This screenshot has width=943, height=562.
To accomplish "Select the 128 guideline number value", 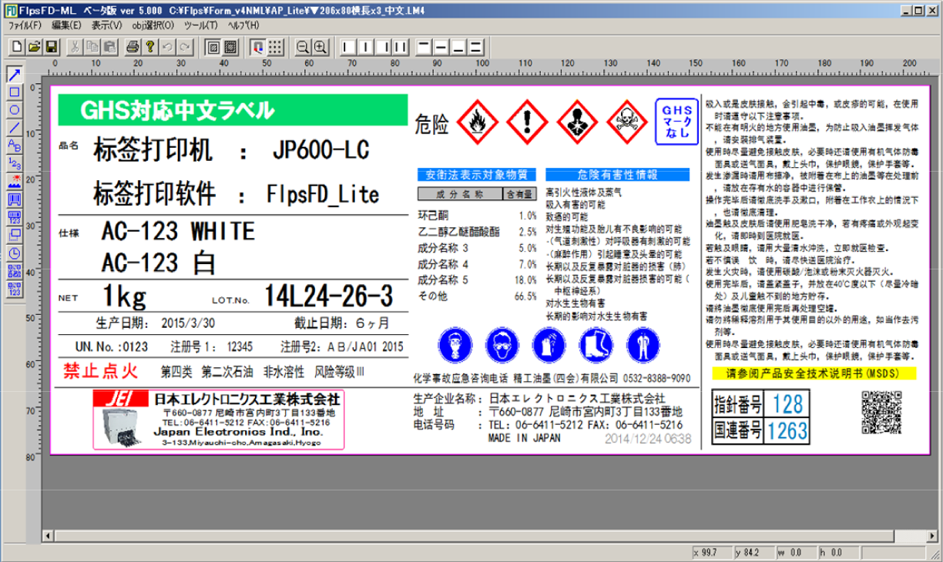I will point(787,403).
